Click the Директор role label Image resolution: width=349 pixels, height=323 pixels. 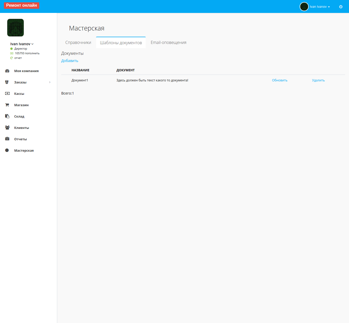click(21, 49)
